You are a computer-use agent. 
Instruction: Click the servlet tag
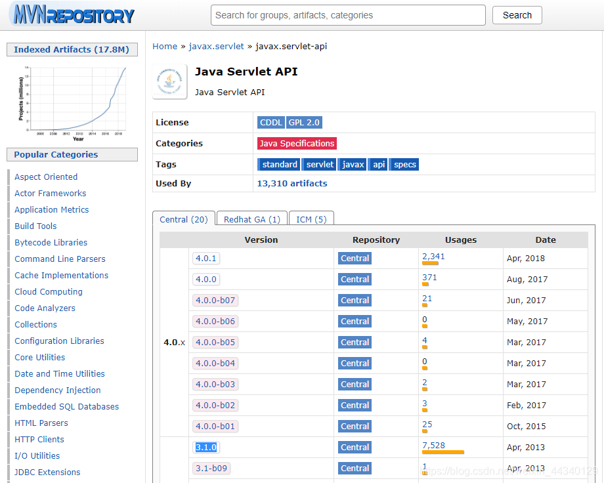click(x=319, y=165)
